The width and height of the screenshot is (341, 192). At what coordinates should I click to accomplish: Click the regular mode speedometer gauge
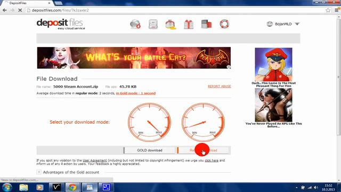tap(203, 122)
